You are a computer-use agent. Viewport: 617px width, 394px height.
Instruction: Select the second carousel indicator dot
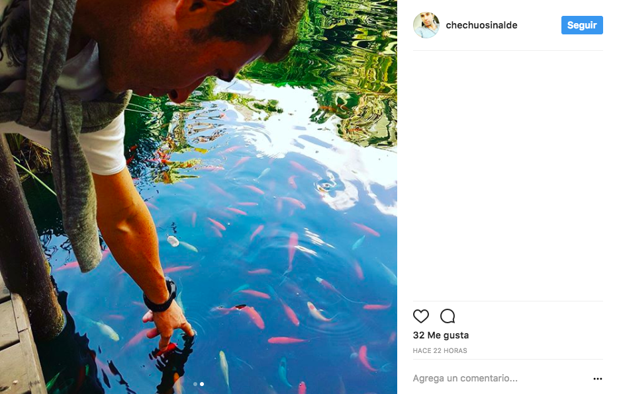pos(202,383)
